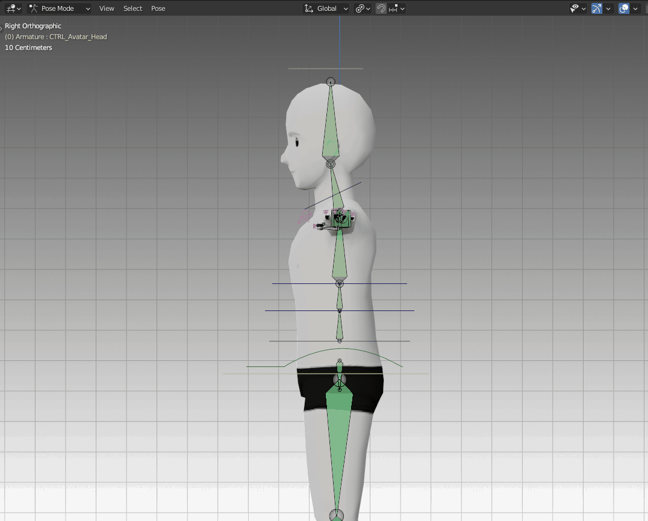648x521 pixels.
Task: Select the knee joint circle at the bottom
Action: 337,515
